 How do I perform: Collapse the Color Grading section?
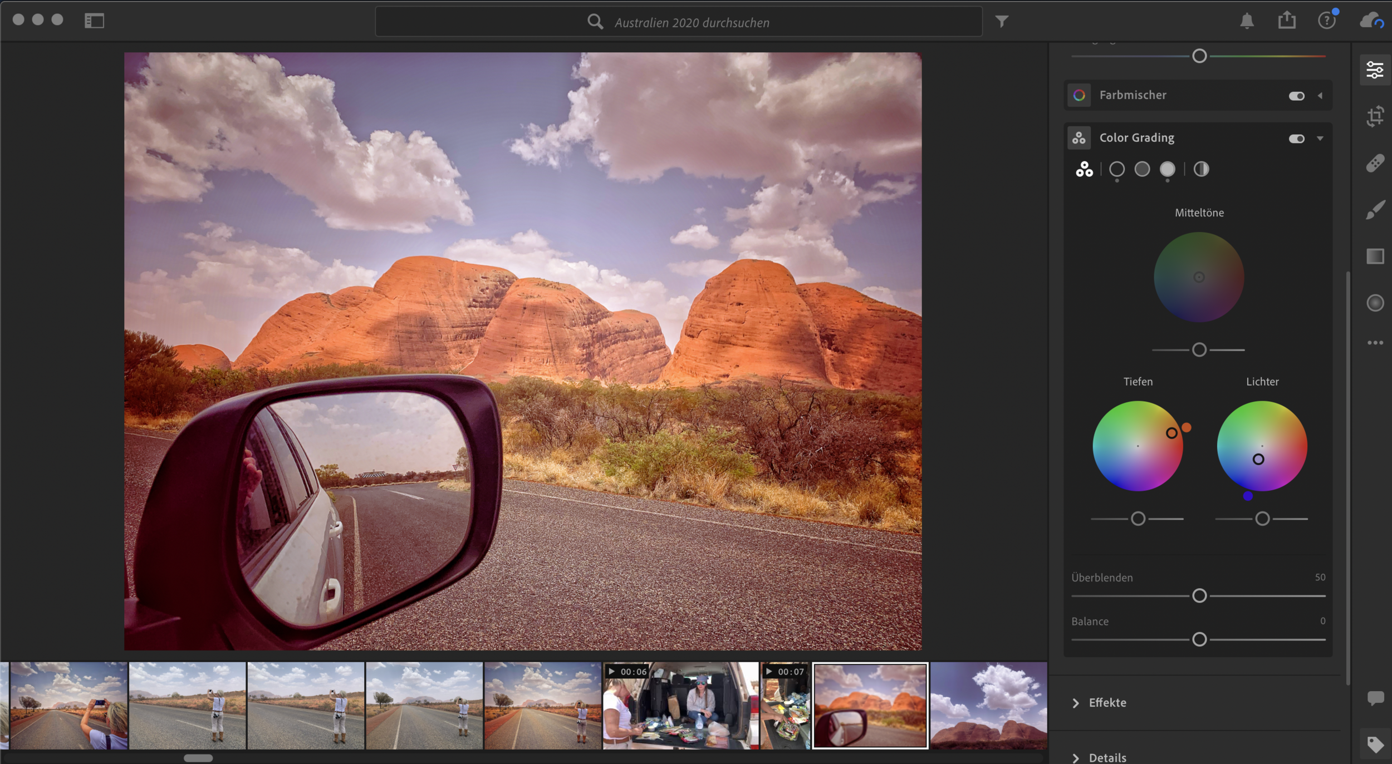coord(1321,137)
